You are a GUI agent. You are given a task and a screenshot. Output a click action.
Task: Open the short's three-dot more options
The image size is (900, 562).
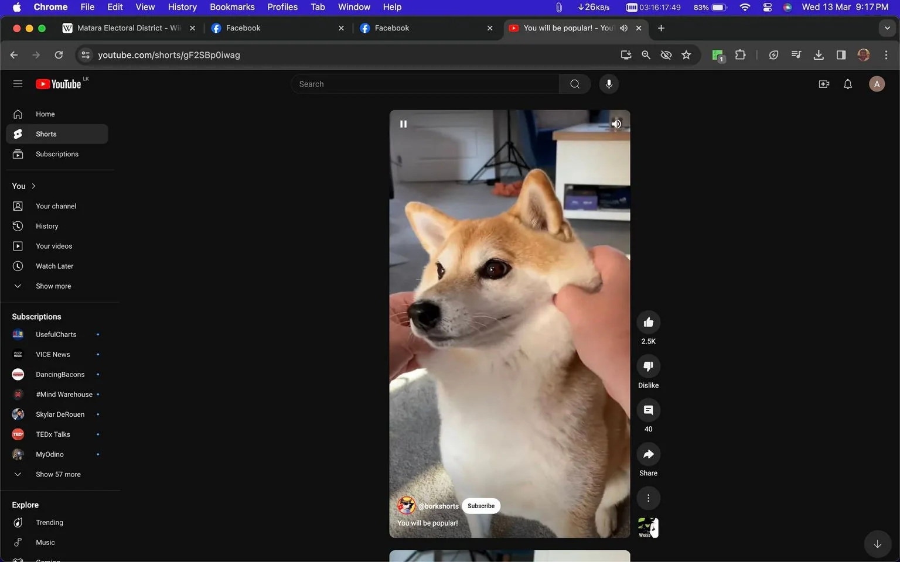point(648,498)
